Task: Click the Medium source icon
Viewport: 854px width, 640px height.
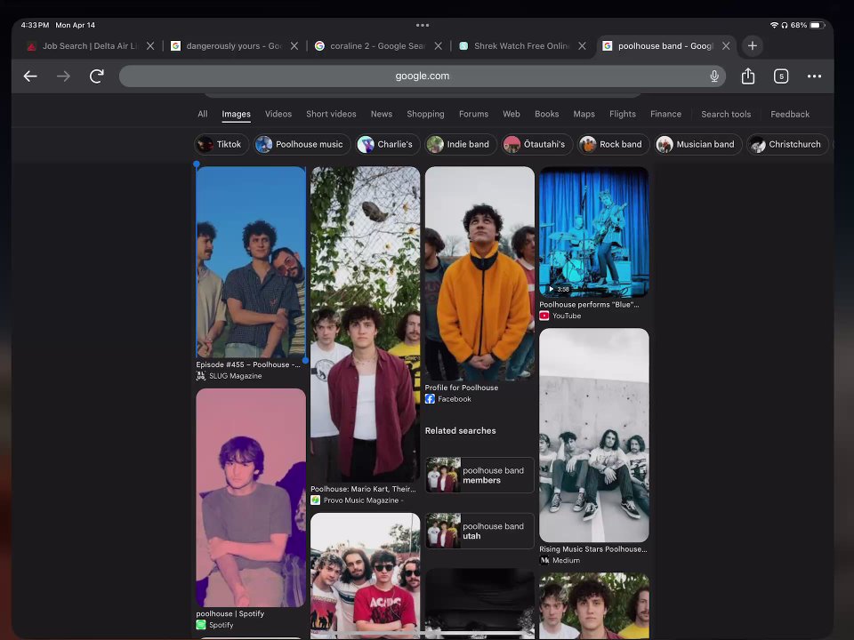Action: coord(544,560)
